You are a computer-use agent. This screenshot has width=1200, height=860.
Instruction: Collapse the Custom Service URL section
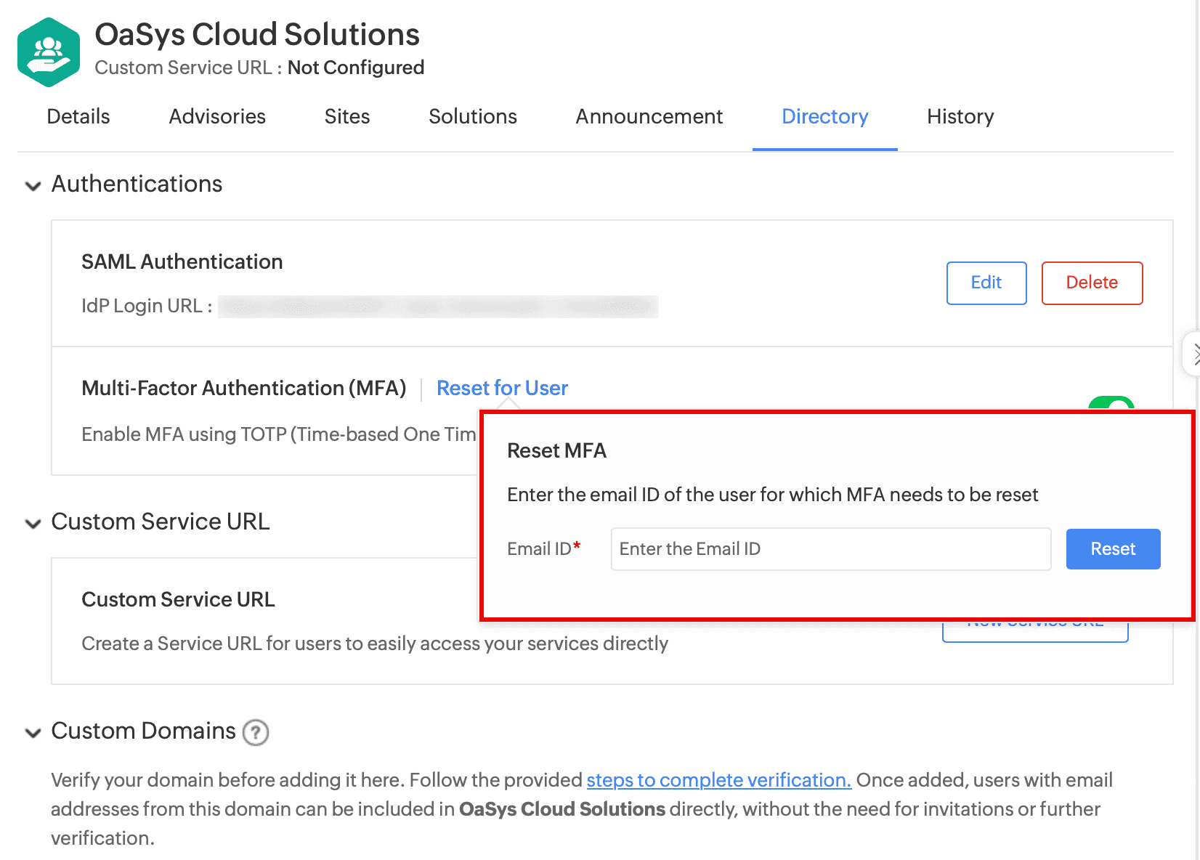(33, 524)
